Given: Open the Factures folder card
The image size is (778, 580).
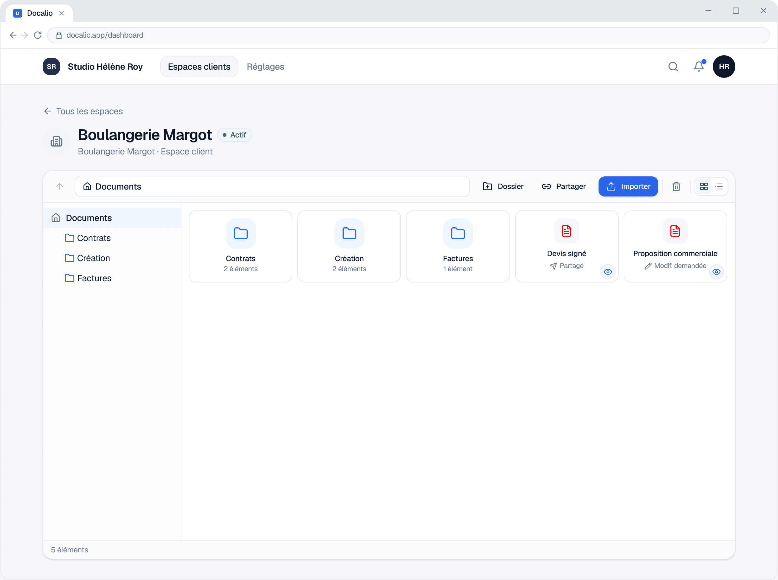Looking at the screenshot, I should click(458, 246).
